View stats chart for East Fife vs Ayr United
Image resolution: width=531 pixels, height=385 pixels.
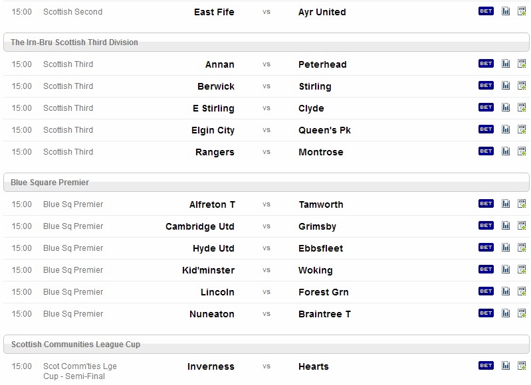(x=506, y=11)
